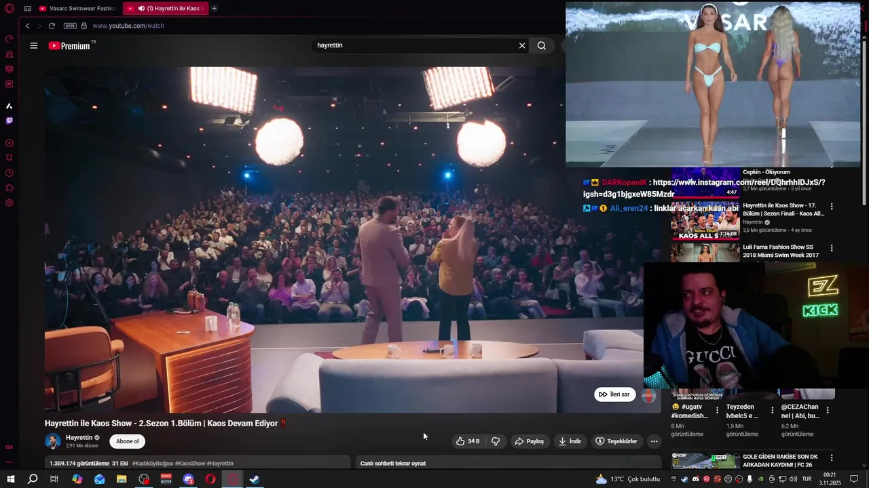Run YouTube search with magnifier button
Image resolution: width=869 pixels, height=488 pixels.
point(541,45)
